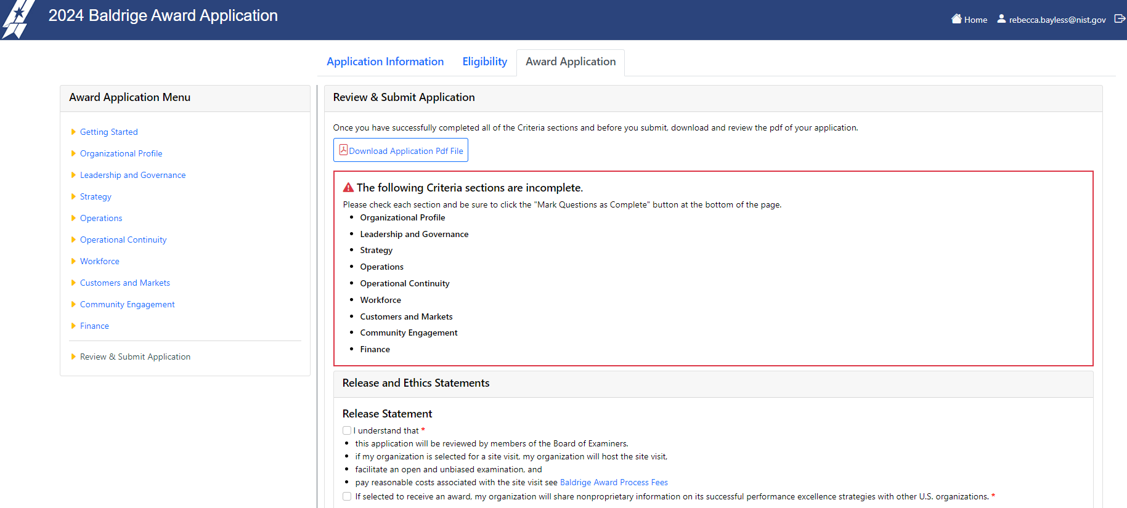Expand Review & Submit Application arrow

pyautogui.click(x=73, y=357)
